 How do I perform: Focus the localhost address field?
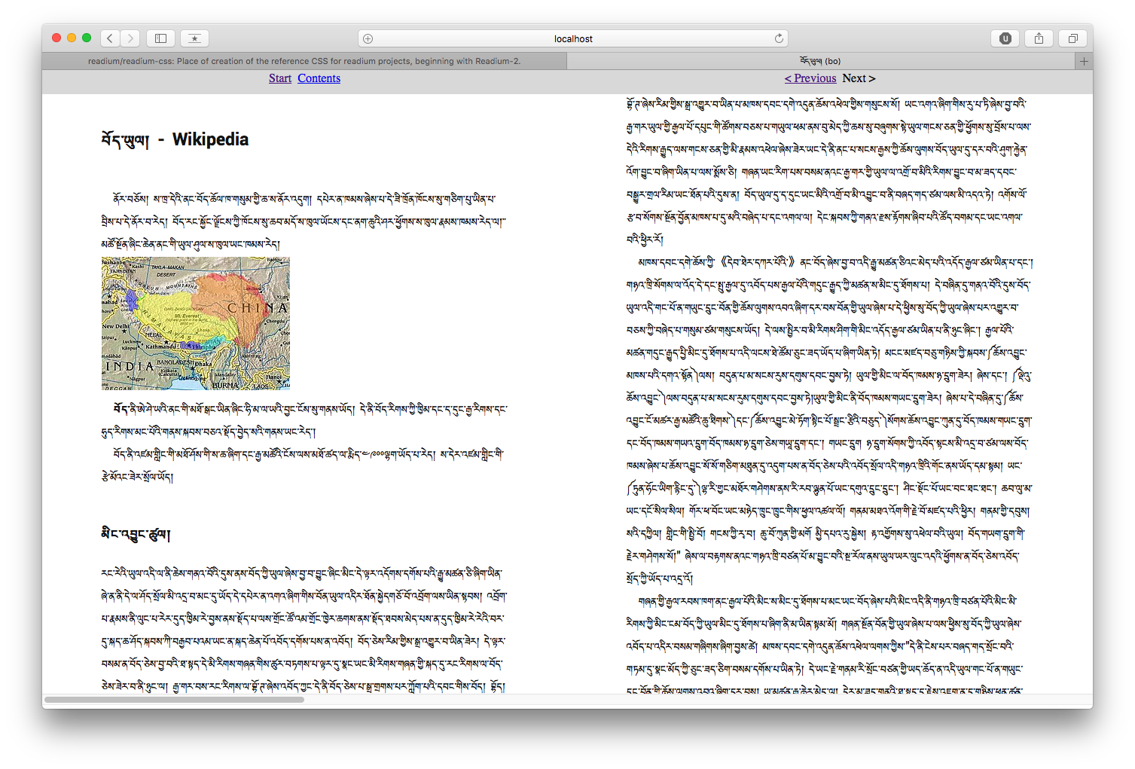[x=572, y=38]
